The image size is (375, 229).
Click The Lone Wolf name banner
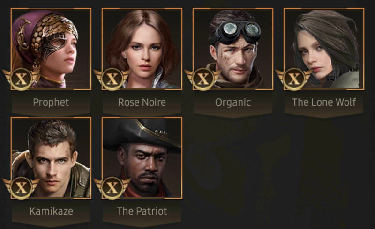point(324,102)
